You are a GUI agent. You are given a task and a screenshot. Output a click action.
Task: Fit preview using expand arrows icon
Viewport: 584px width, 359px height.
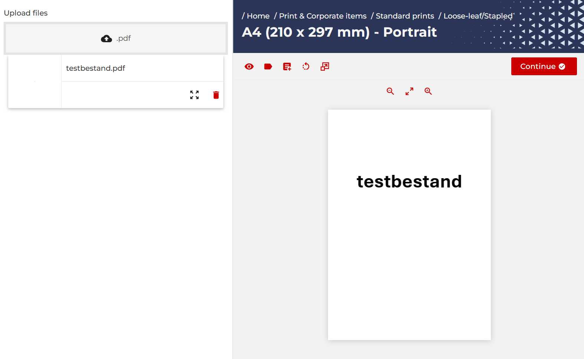(x=409, y=91)
